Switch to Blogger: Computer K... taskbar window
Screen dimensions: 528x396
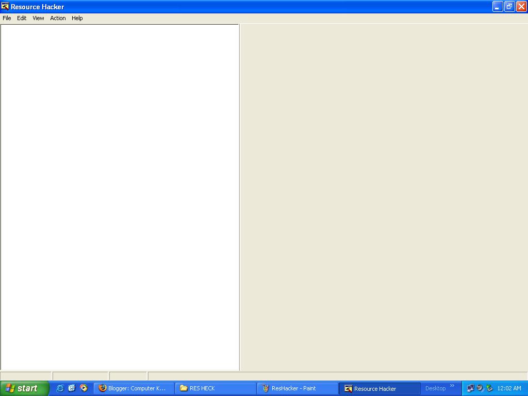point(134,388)
